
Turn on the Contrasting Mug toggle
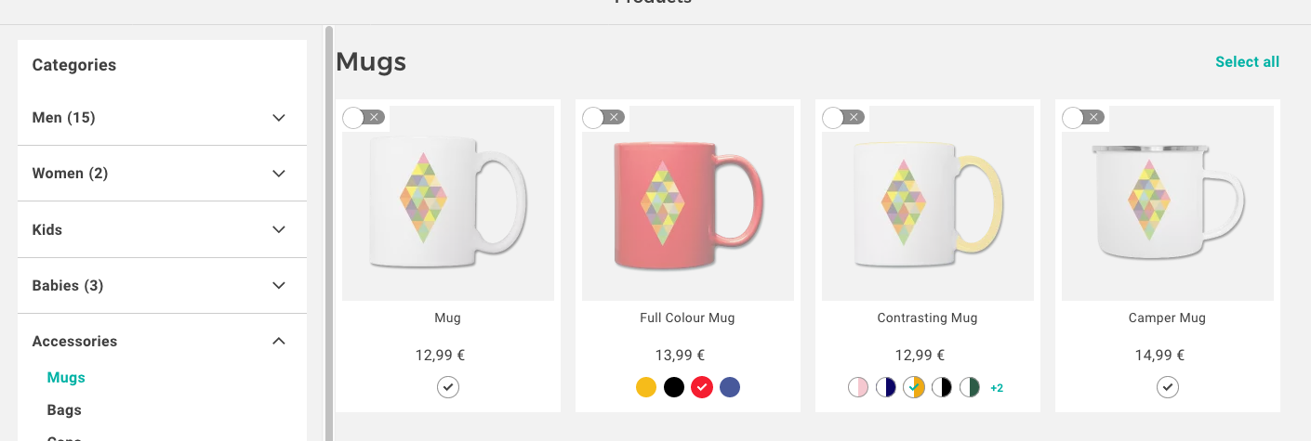(842, 117)
